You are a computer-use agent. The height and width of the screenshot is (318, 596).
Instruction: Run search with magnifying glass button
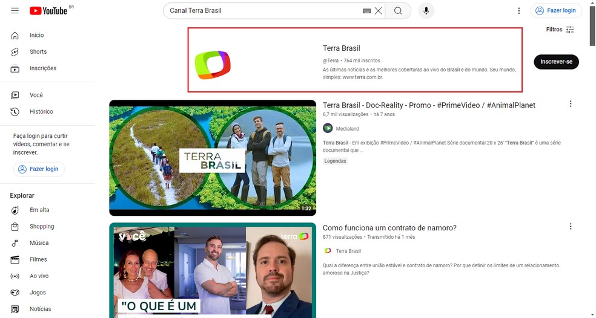(x=398, y=11)
